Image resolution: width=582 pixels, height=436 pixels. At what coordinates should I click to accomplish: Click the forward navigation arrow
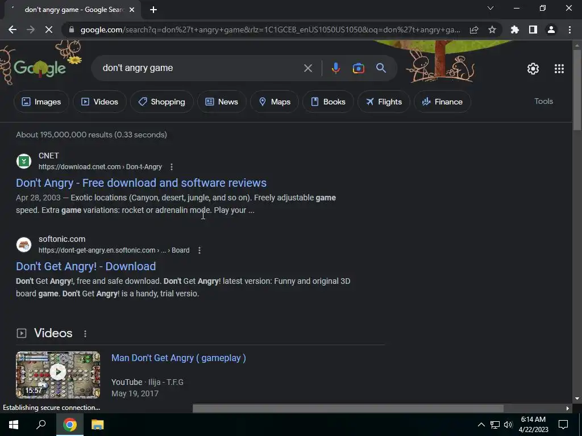point(31,30)
